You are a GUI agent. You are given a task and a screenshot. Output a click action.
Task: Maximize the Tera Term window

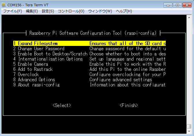[177, 5]
